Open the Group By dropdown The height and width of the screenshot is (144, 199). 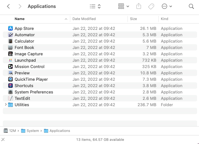pyautogui.click(x=123, y=6)
